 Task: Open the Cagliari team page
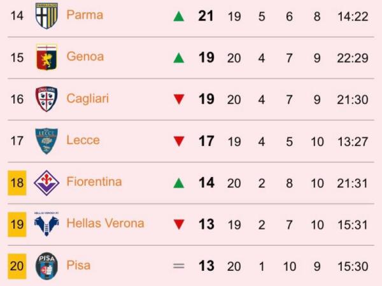click(88, 99)
